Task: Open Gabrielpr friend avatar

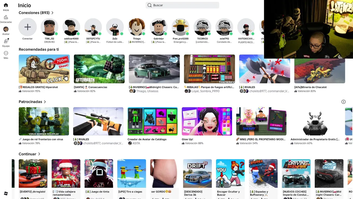Action: click(x=159, y=27)
